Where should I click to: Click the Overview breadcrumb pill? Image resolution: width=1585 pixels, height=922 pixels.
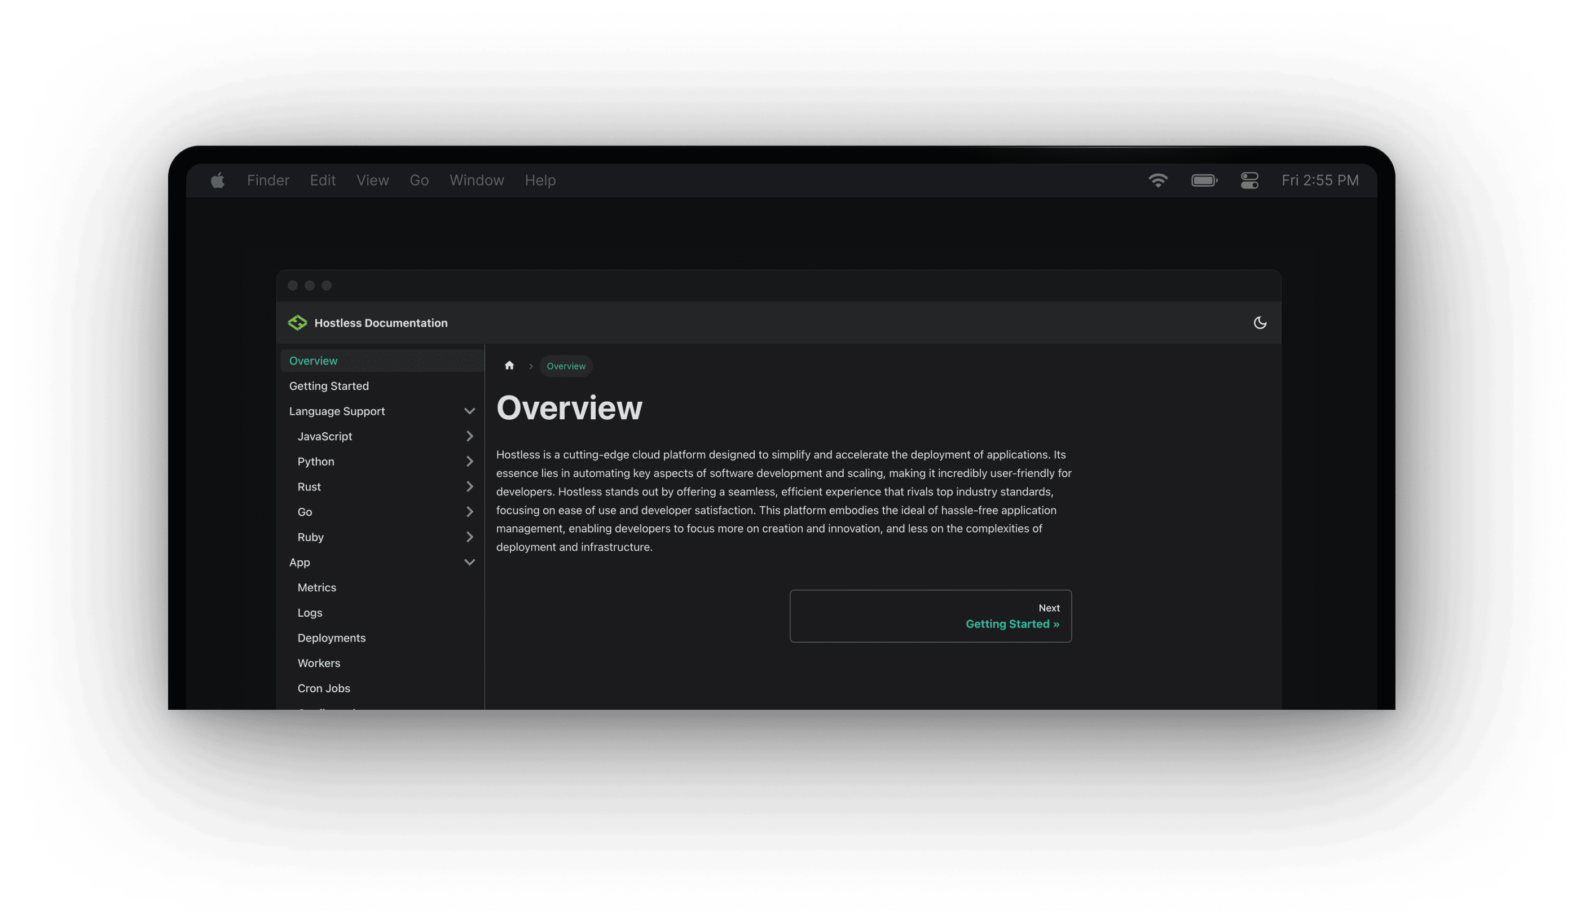[565, 366]
